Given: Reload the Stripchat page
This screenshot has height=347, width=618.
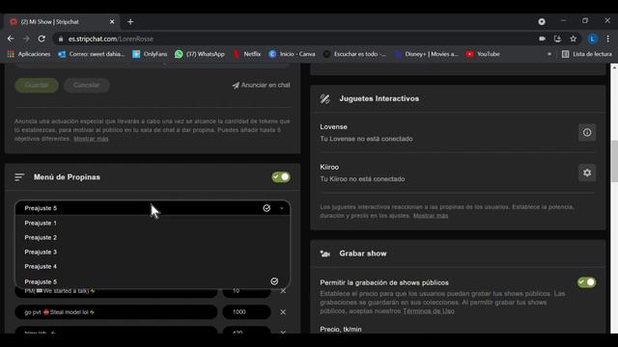Looking at the screenshot, I should point(42,39).
